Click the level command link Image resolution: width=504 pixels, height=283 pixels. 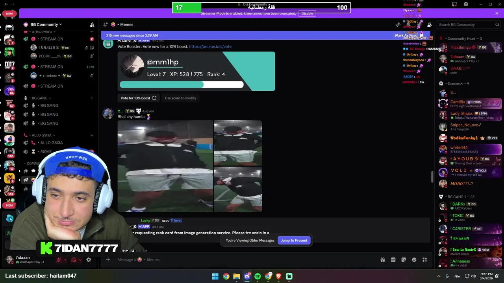click(x=176, y=221)
